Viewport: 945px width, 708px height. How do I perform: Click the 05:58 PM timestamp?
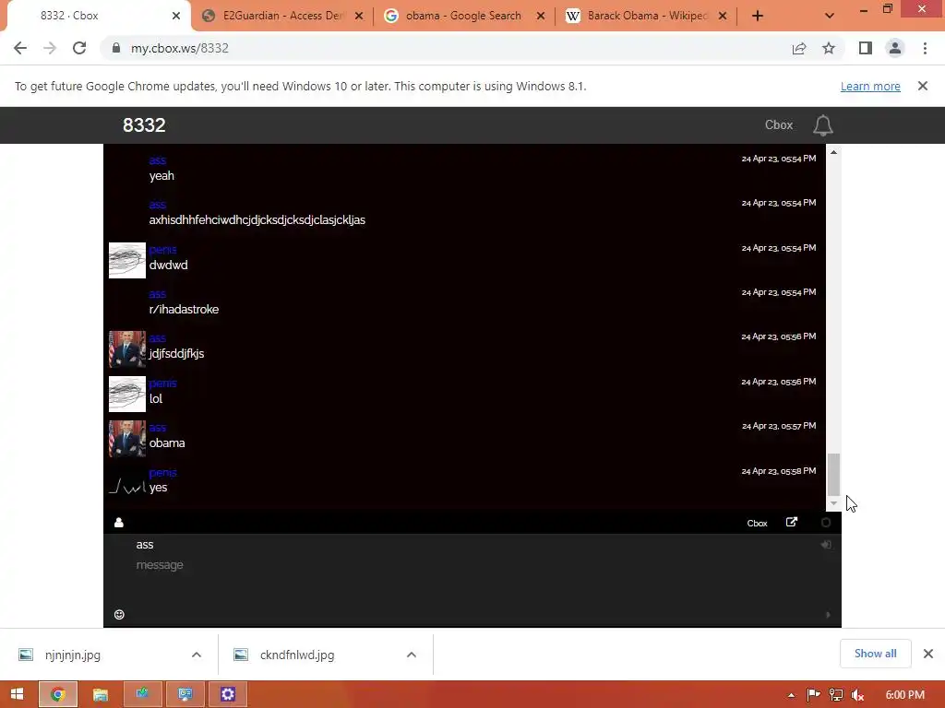[x=779, y=471]
